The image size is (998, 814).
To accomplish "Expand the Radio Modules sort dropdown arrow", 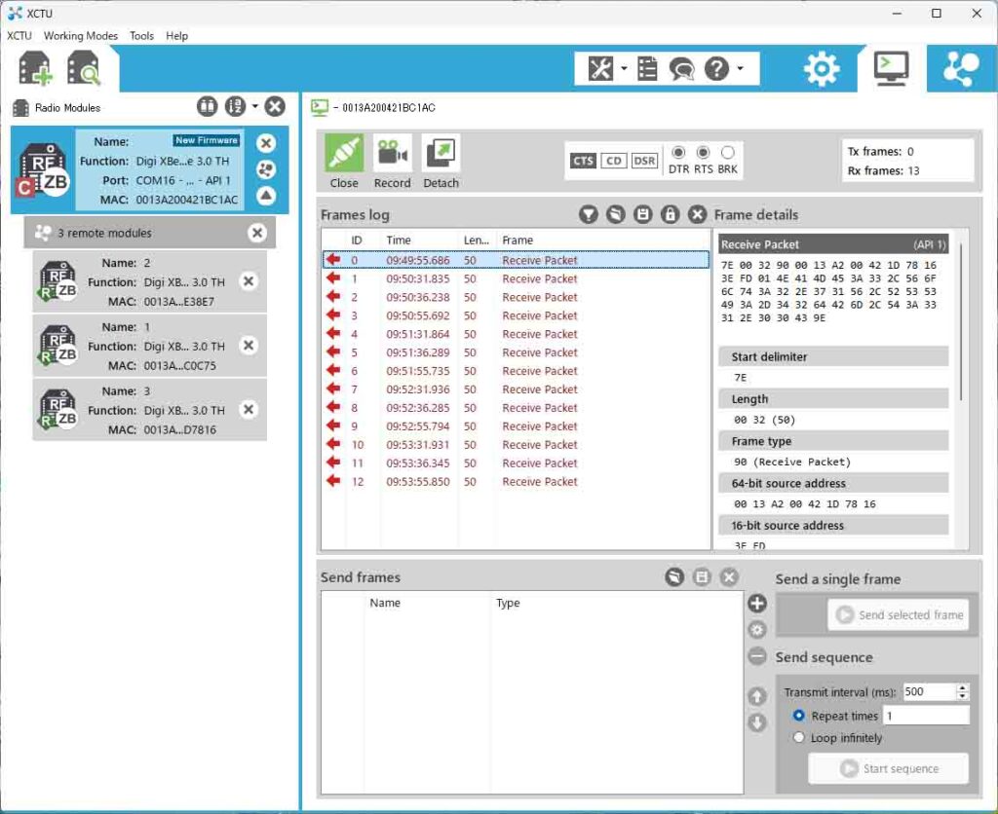I will point(254,106).
